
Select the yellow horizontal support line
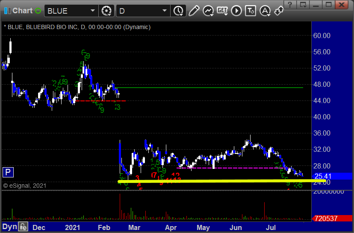[221, 181]
